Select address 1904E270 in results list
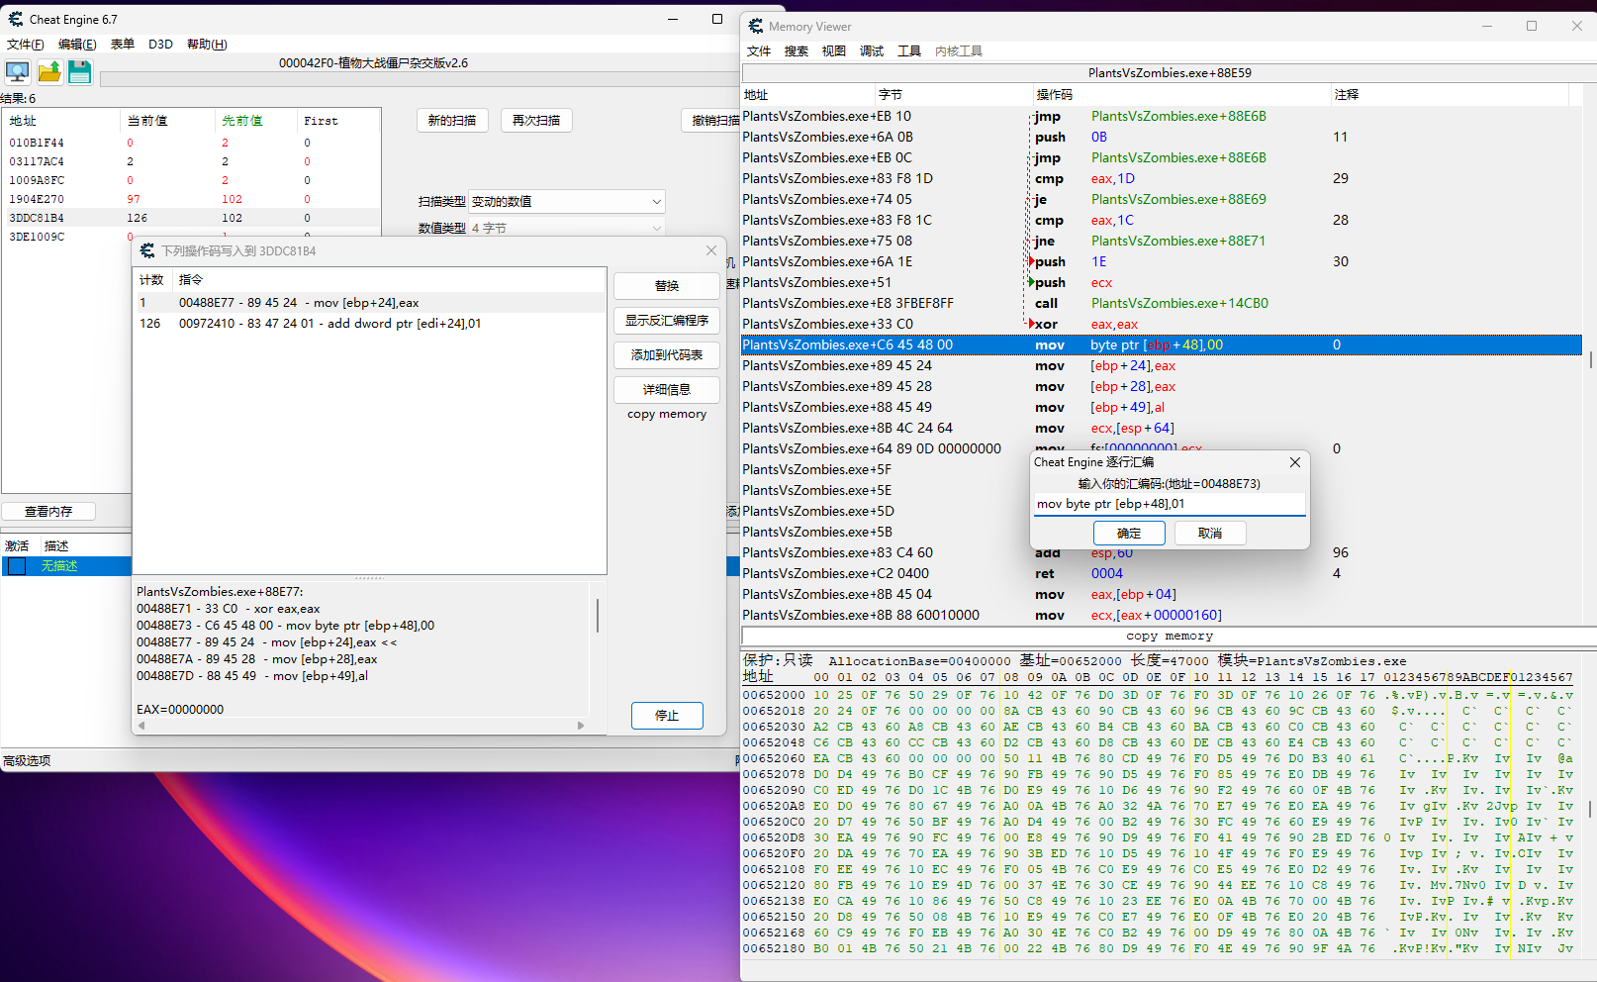The width and height of the screenshot is (1597, 982). click(x=37, y=199)
